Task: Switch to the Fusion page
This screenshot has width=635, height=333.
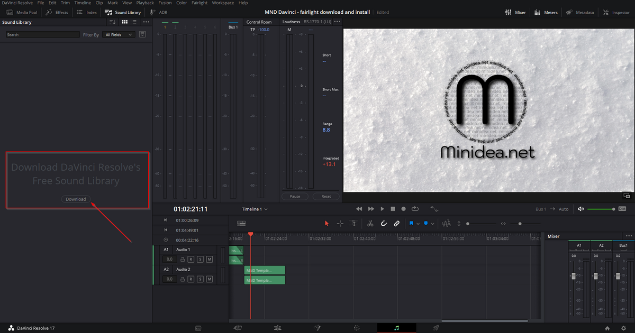Action: point(317,328)
